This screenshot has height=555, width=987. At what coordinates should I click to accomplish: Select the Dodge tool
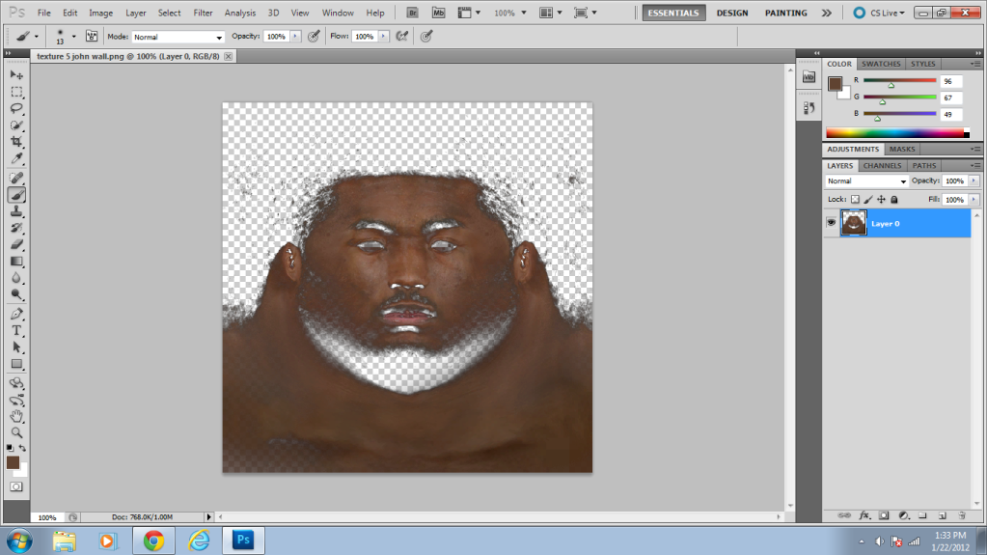pos(16,294)
